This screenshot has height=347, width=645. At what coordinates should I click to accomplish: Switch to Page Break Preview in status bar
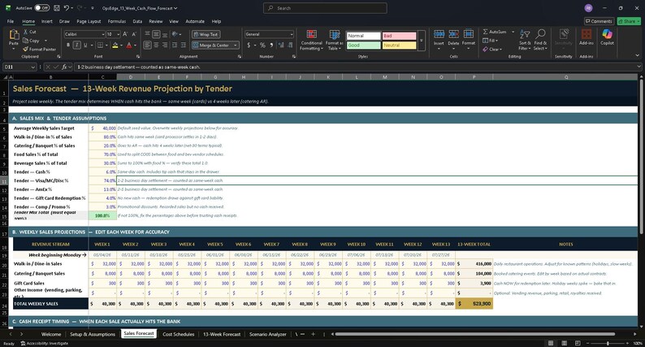(578, 343)
